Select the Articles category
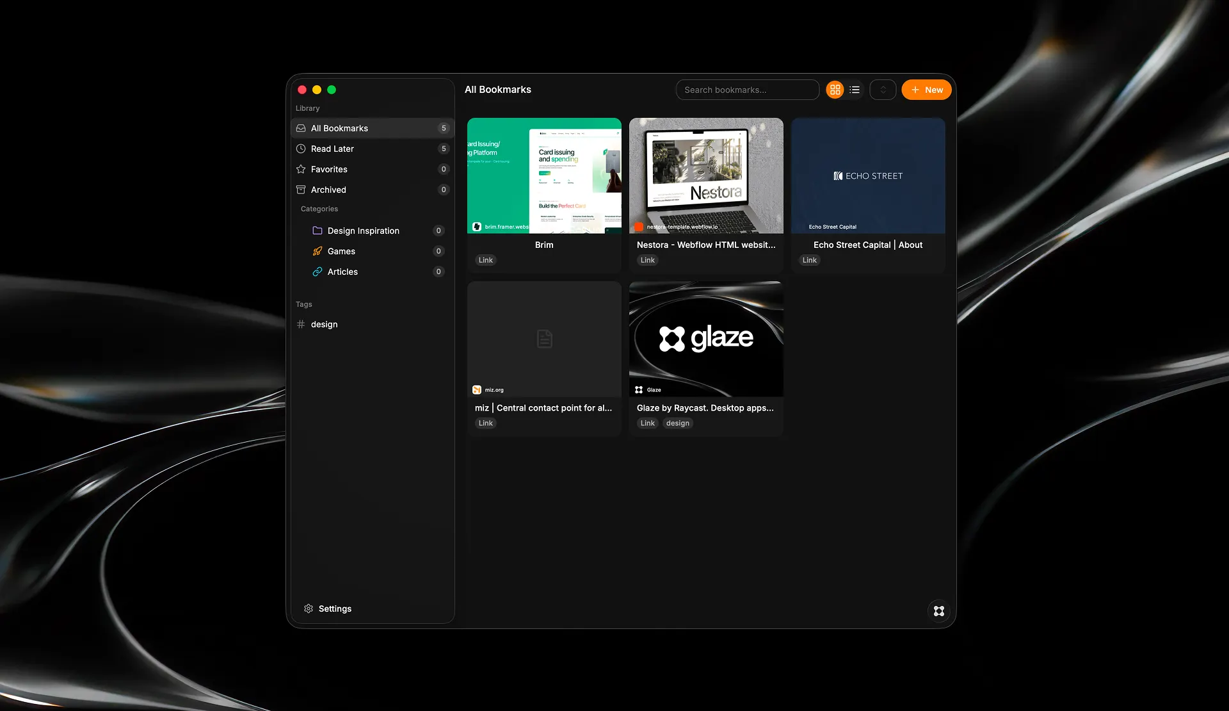 tap(378, 272)
